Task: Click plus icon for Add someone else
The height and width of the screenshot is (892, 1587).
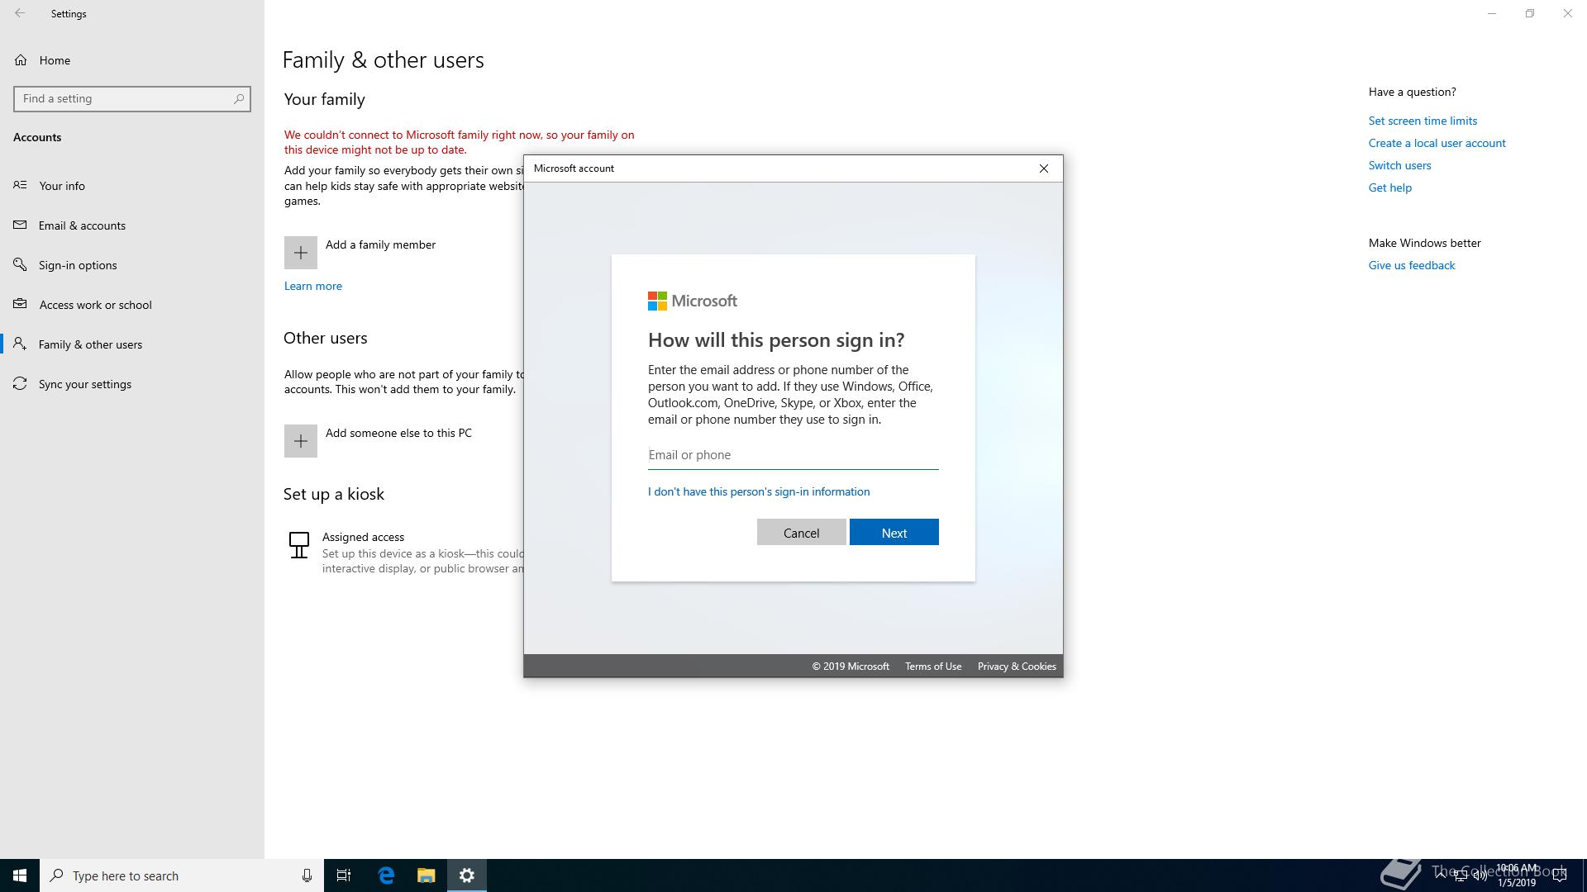Action: tap(301, 441)
